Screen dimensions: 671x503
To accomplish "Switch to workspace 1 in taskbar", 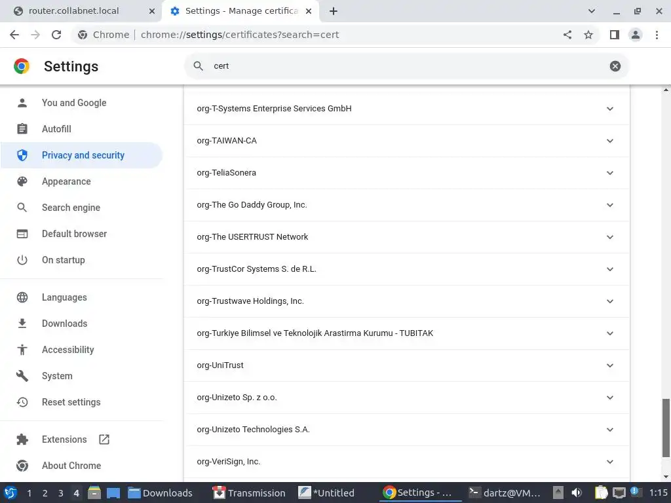I will click(x=29, y=493).
